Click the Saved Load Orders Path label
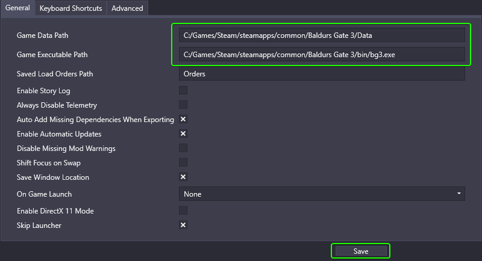Viewport: 482px width, 261px height. click(55, 74)
